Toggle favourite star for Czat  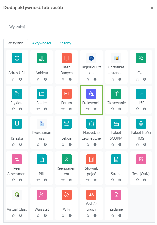pos(137,79)
